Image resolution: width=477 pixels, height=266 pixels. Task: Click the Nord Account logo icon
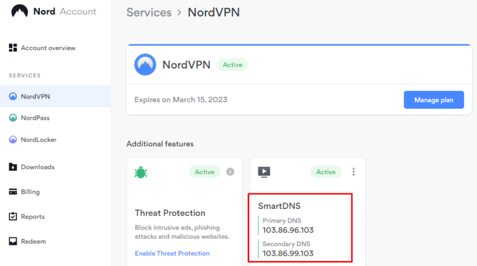20,11
